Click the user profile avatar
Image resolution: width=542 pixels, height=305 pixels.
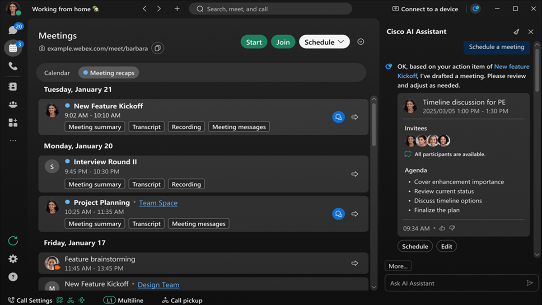click(13, 9)
